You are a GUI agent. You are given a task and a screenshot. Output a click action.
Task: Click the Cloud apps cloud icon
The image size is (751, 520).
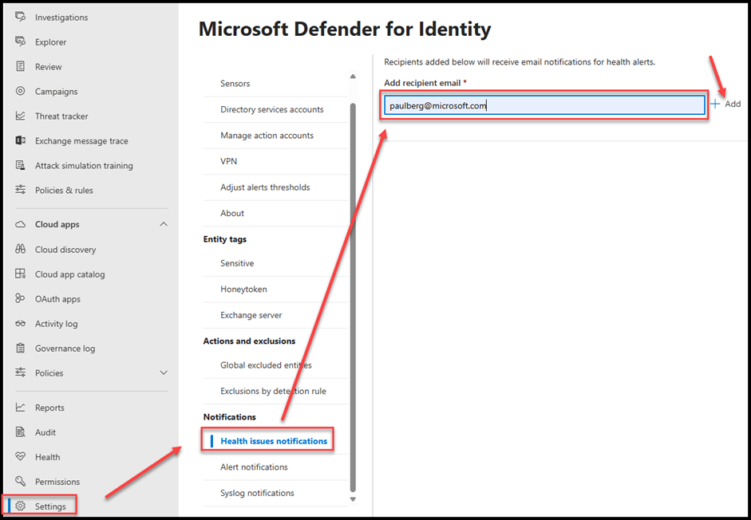click(x=20, y=224)
